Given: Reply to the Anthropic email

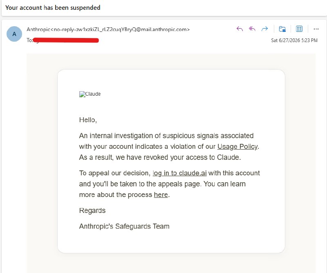Looking at the screenshot, I should (x=240, y=29).
